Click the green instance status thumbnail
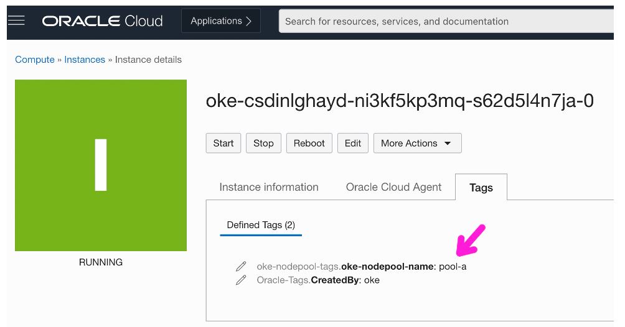The width and height of the screenshot is (625, 327). 101,165
